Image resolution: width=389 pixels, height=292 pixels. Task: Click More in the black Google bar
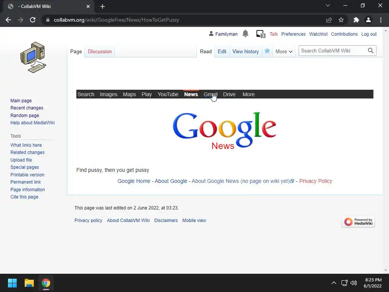248,94
